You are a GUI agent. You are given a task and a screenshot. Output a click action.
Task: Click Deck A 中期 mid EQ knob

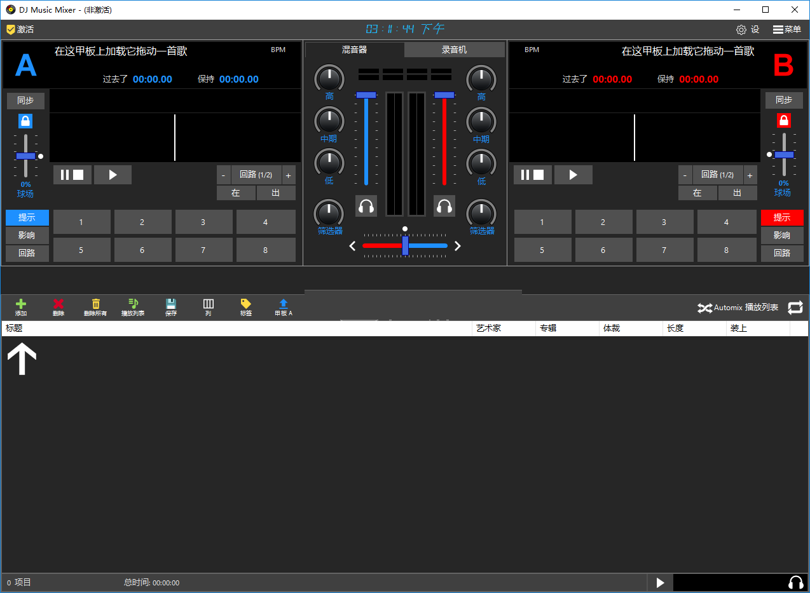point(329,121)
